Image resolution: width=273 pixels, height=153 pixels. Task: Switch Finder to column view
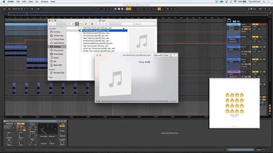coord(77,24)
